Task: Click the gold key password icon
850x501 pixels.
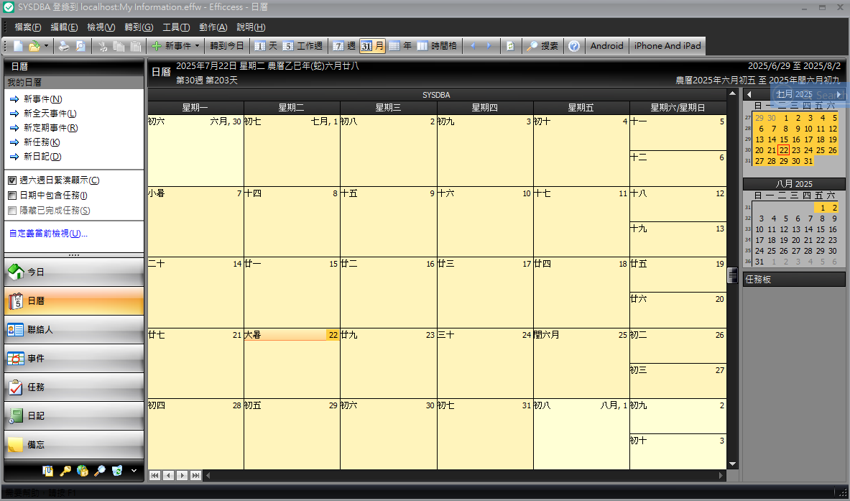Action: (65, 471)
